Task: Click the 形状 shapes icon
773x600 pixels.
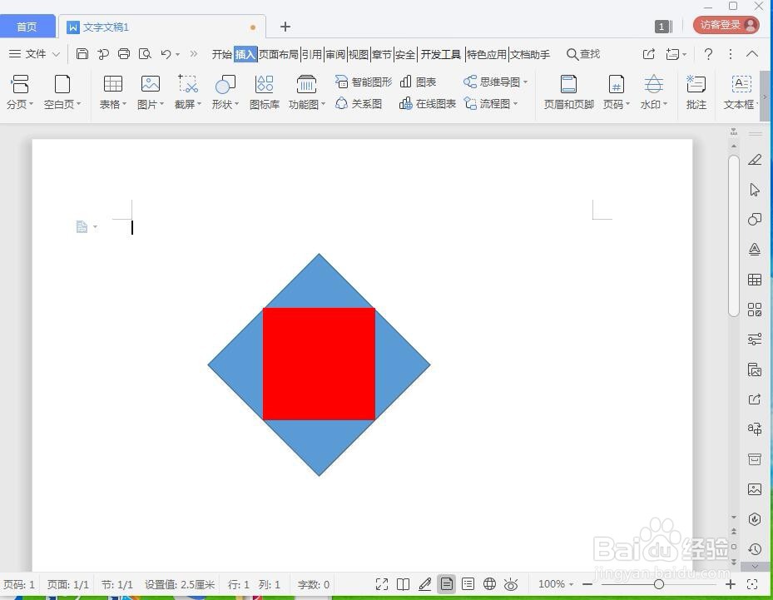Action: pos(225,84)
